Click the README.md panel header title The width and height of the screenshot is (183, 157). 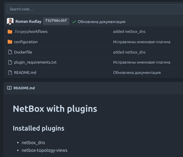point(24,88)
